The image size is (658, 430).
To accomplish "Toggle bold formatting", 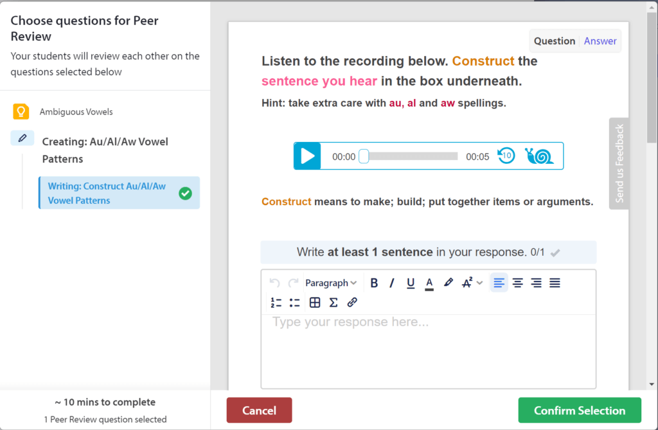I will [x=374, y=283].
